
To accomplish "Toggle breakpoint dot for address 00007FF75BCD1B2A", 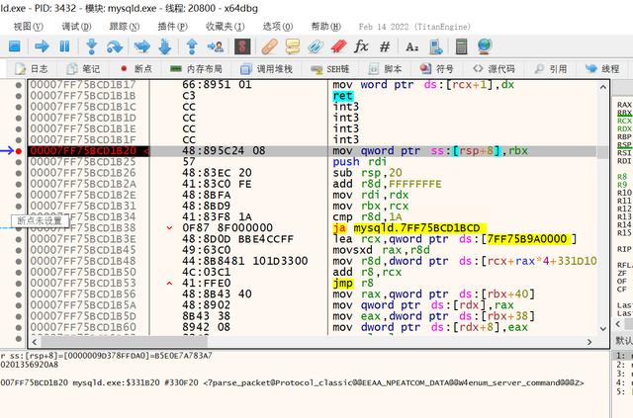I will [x=18, y=185].
